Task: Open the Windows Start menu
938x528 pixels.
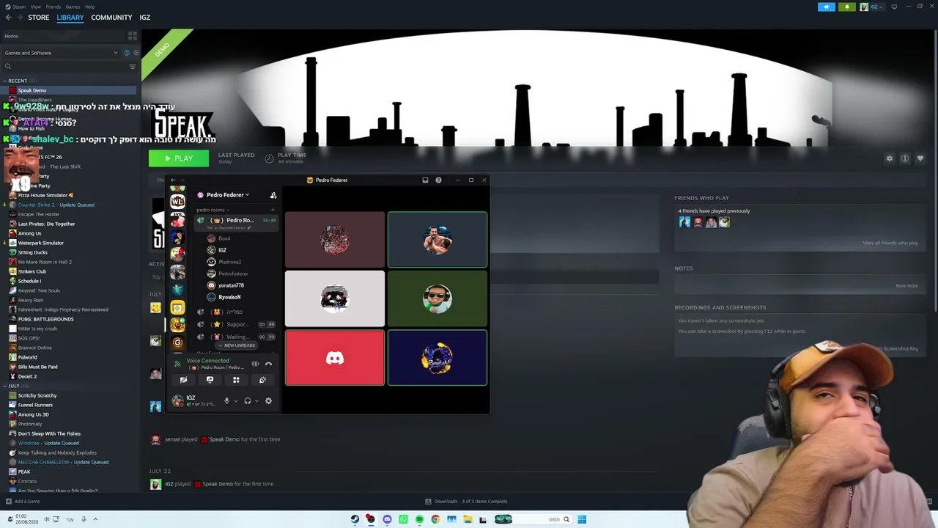Action: (x=582, y=519)
